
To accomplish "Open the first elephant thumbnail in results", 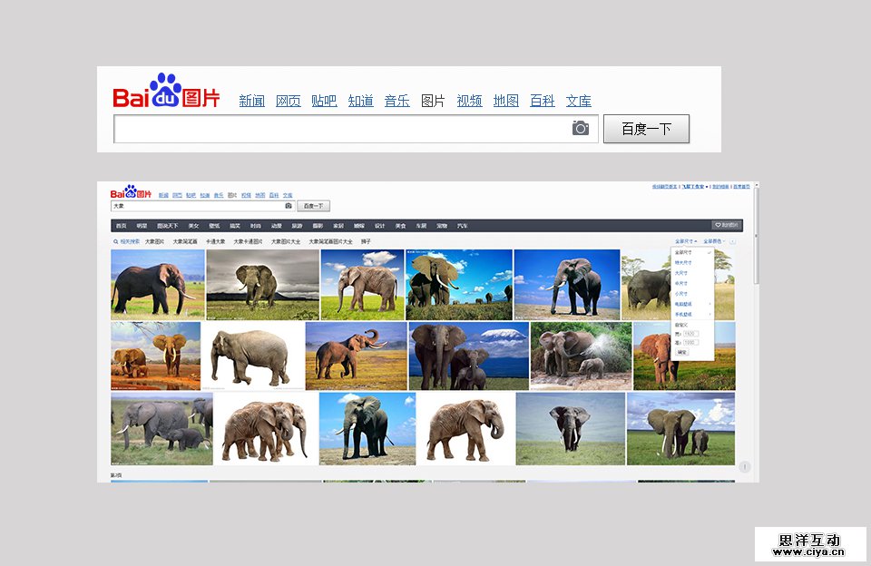I will (x=158, y=284).
